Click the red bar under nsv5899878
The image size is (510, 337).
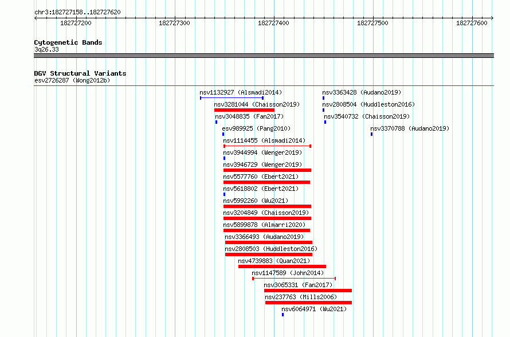click(266, 230)
